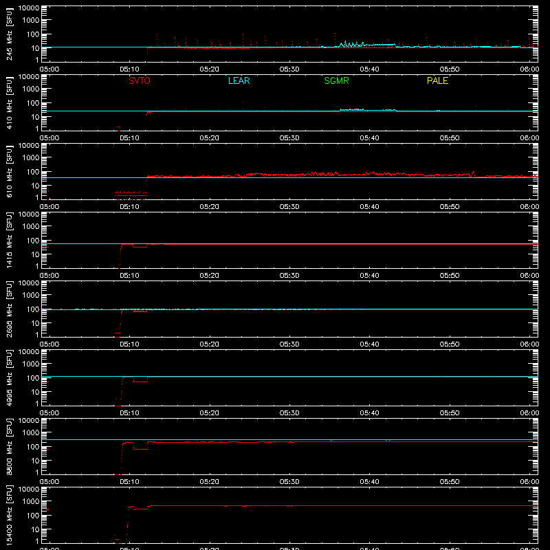Click the 10000 tick on 8800 MHz axis
Viewport: 550px width, 550px height.
point(29,421)
